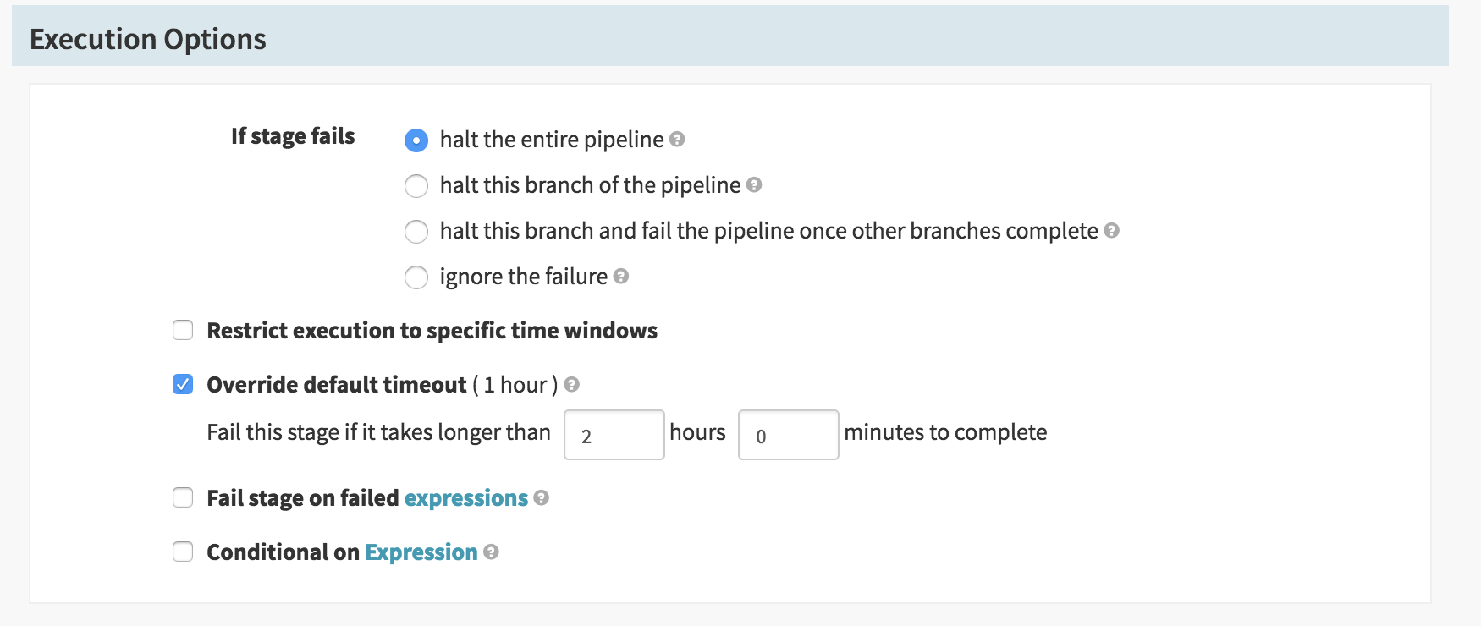Enable 'Restrict execution to specific time windows'
Screen dimensions: 1481x626
point(183,331)
